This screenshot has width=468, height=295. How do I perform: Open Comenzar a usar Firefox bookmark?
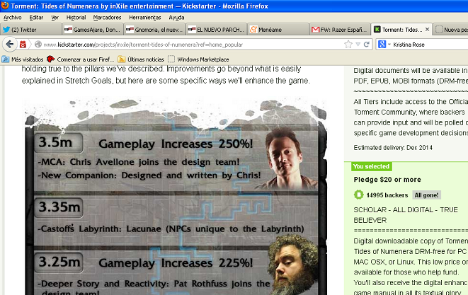81,59
